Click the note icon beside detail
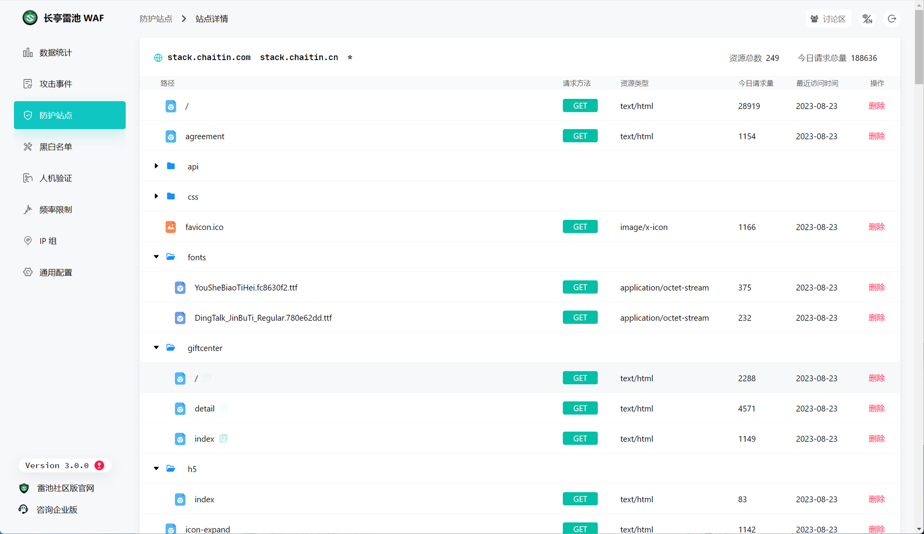This screenshot has width=924, height=534. pos(224,408)
